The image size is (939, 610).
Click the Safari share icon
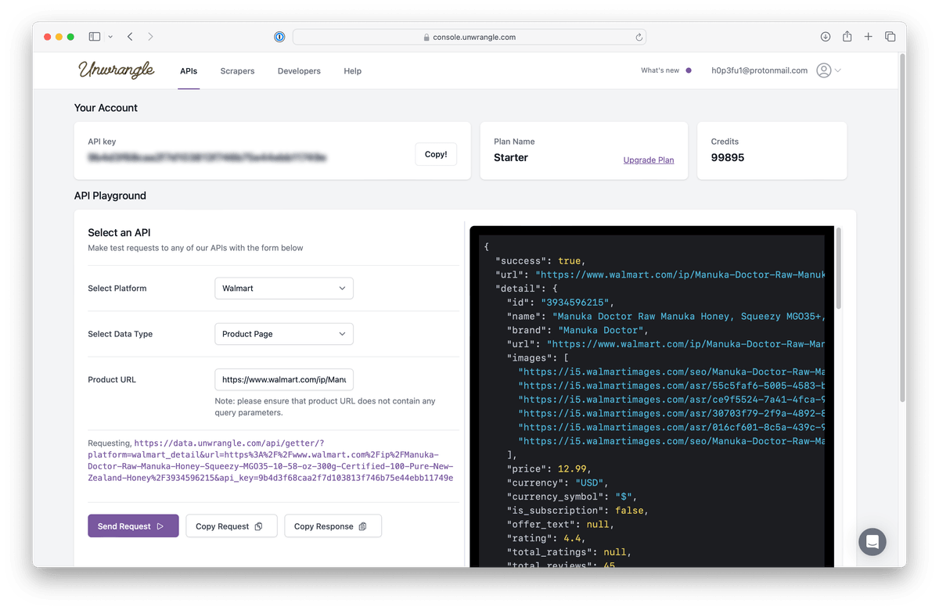[847, 37]
